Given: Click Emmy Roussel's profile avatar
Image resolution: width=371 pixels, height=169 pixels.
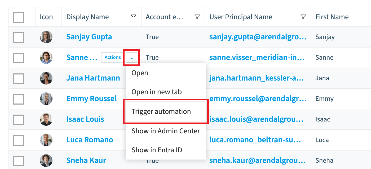Looking at the screenshot, I should pos(46,99).
